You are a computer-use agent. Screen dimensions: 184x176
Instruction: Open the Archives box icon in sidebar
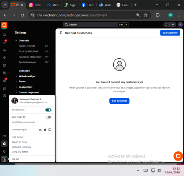pos(4,65)
